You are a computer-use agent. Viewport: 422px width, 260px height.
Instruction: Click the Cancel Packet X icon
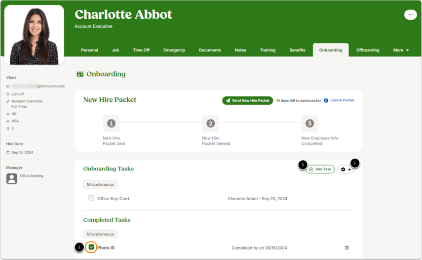point(326,100)
